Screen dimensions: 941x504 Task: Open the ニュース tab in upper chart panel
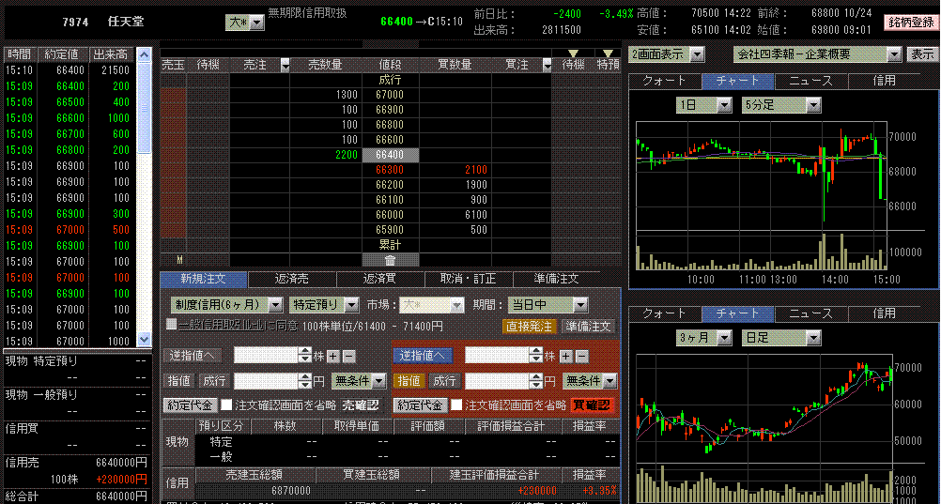pyautogui.click(x=810, y=82)
